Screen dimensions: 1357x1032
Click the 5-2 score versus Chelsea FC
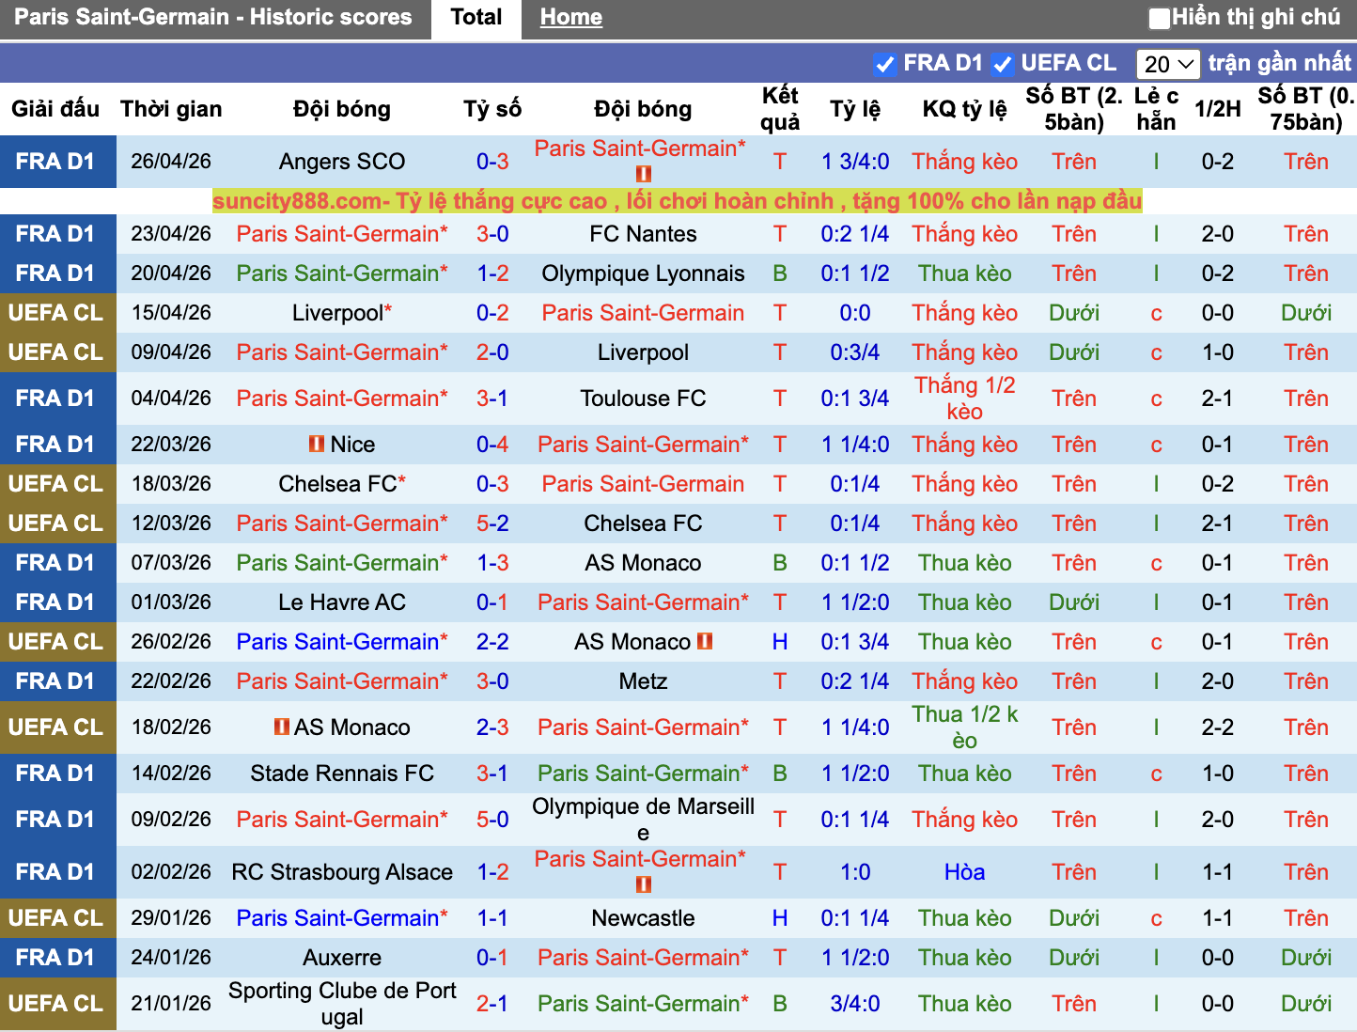[492, 524]
